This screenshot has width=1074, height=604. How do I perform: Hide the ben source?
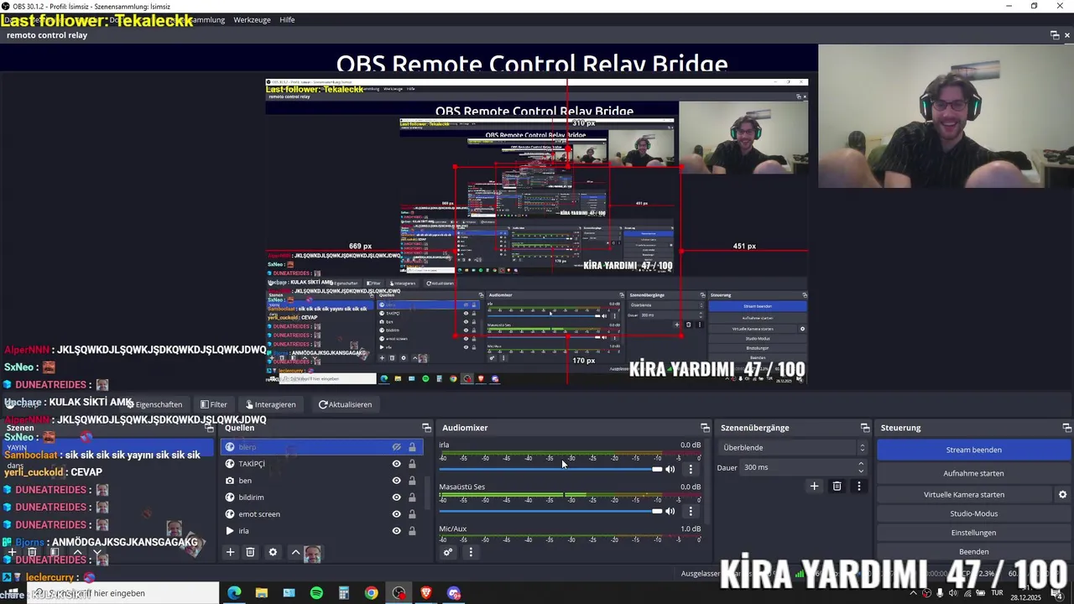396,481
